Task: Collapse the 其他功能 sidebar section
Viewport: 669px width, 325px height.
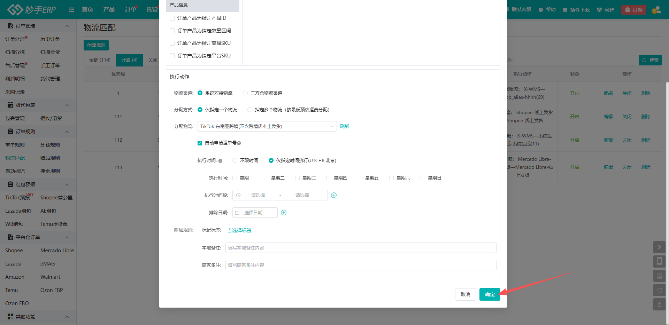Action: [x=67, y=317]
